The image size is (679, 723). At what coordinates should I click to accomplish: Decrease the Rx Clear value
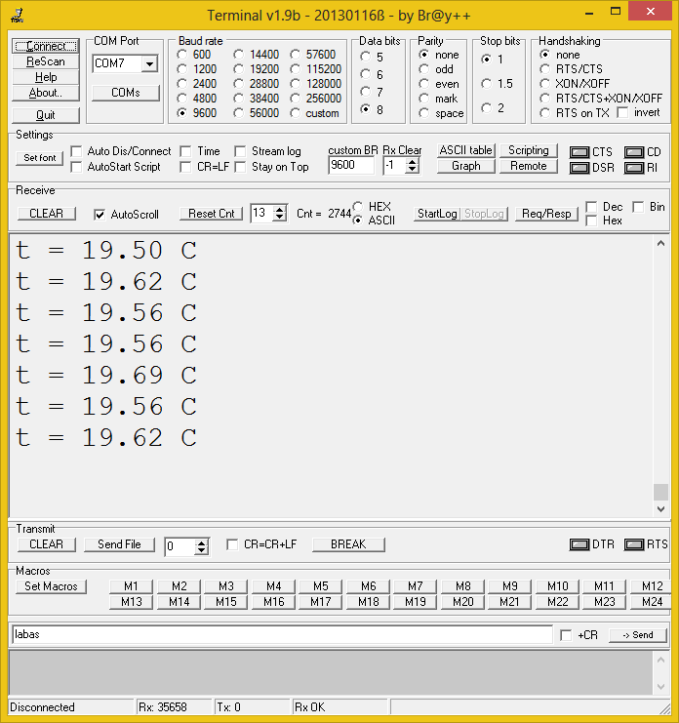tap(413, 169)
